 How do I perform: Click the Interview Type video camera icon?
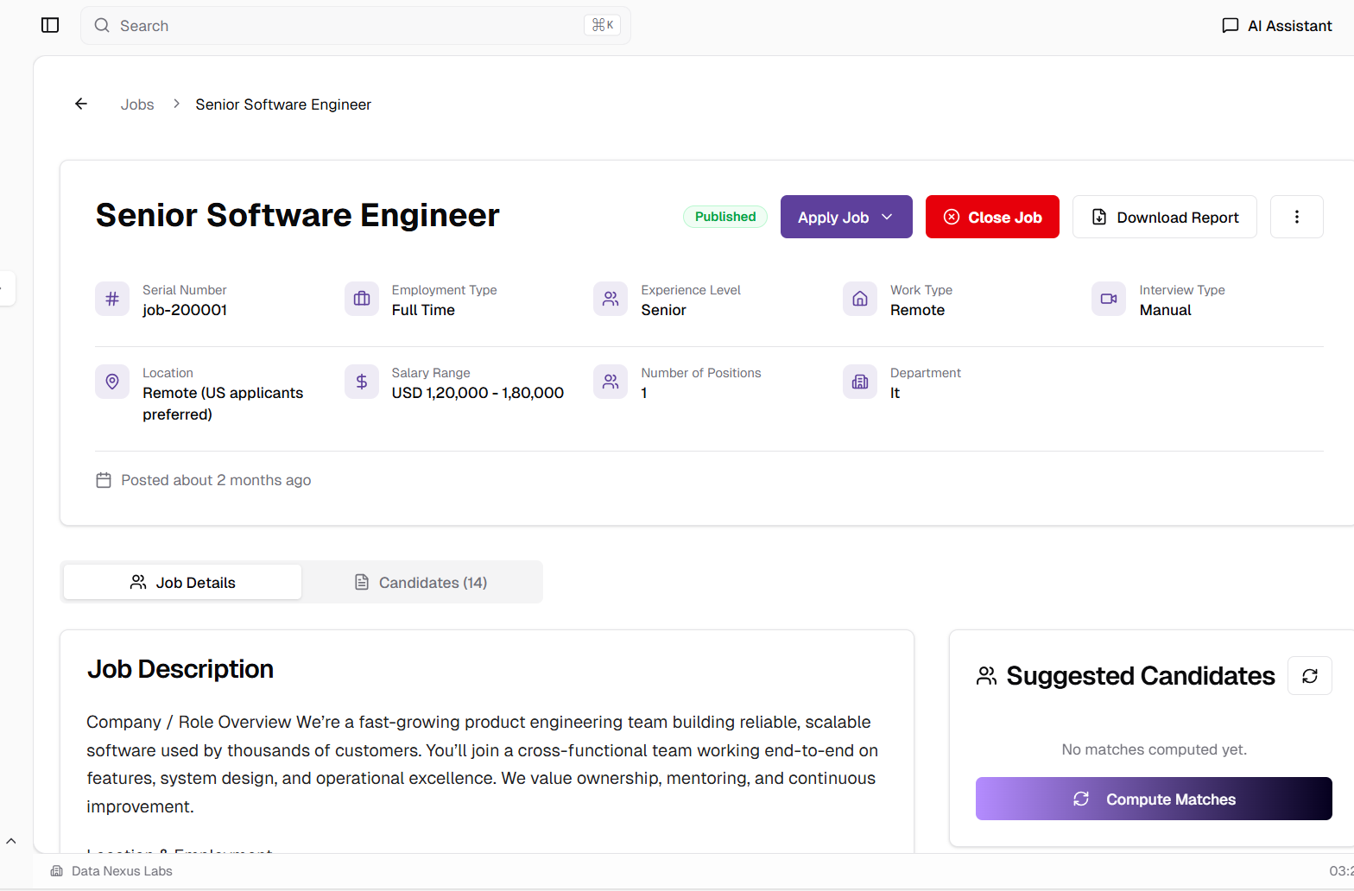click(x=1109, y=299)
